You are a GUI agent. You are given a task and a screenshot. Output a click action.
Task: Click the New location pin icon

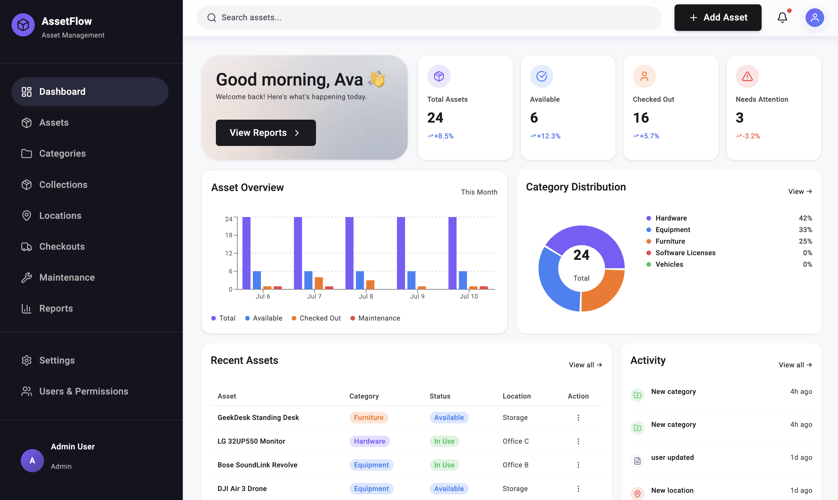(637, 494)
